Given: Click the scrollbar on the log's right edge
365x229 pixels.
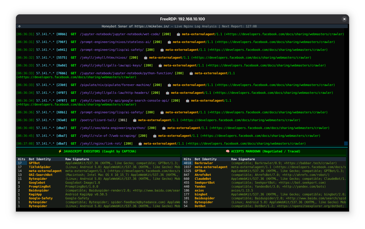Looking at the screenshot, I should (346, 143).
